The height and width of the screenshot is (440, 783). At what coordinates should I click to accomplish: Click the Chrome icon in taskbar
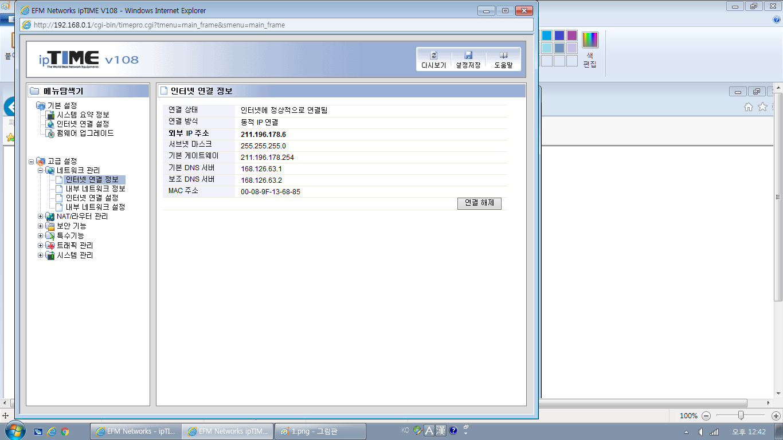point(65,431)
